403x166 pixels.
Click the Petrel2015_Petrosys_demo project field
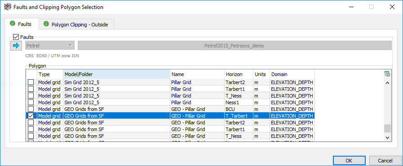click(x=235, y=46)
